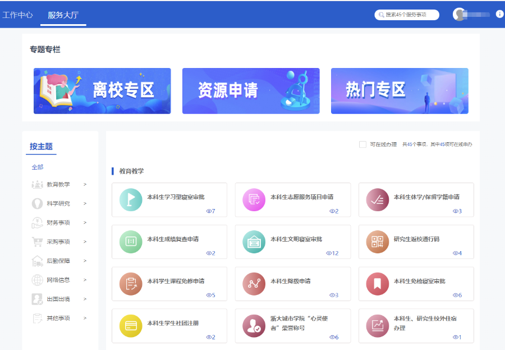Open the 热门专区 banner

(x=400, y=91)
